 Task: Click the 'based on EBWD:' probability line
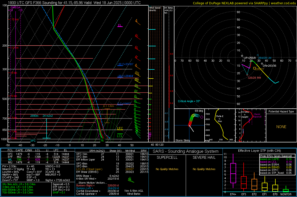[276, 168]
